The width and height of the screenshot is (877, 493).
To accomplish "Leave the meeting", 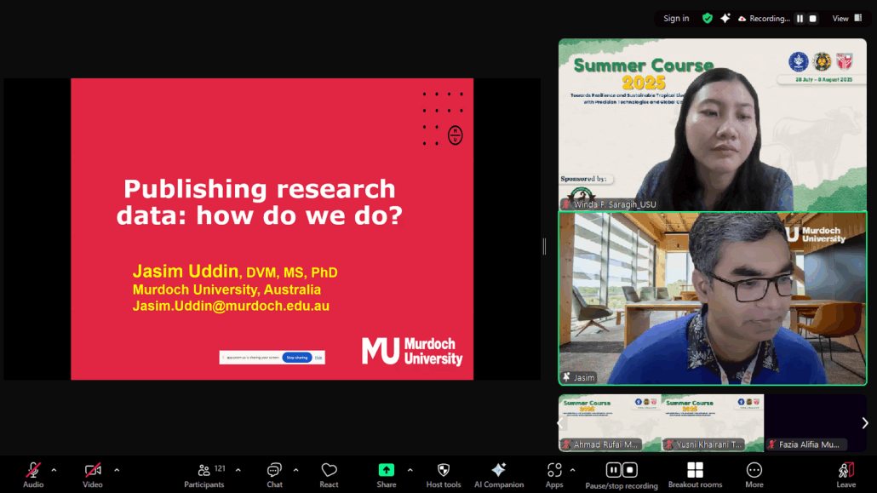I will (x=845, y=473).
